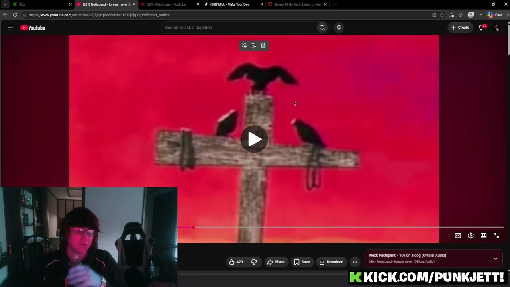
Task: Click the rightmost icon on the floating video toolbar
Action: [263, 46]
